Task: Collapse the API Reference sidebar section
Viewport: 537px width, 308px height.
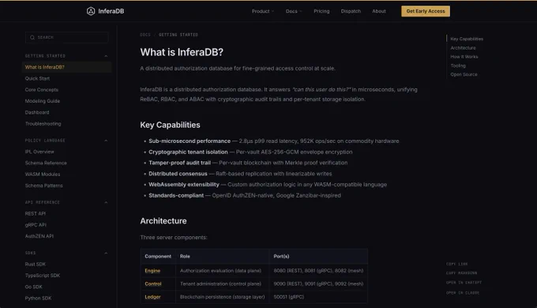Action: point(106,202)
